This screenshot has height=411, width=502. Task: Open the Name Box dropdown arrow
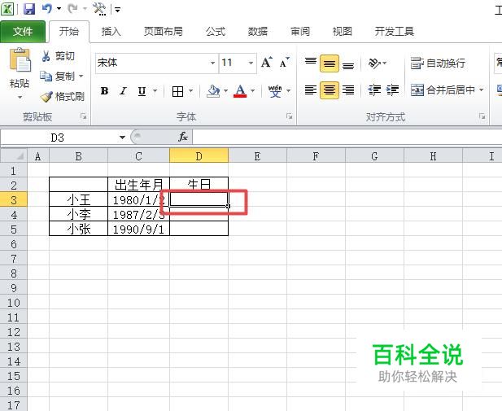122,138
